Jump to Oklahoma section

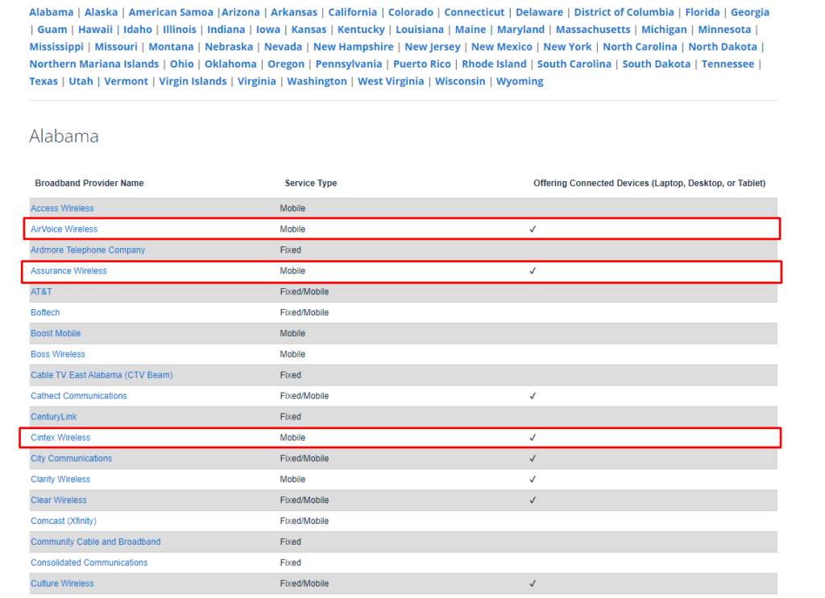pos(230,64)
